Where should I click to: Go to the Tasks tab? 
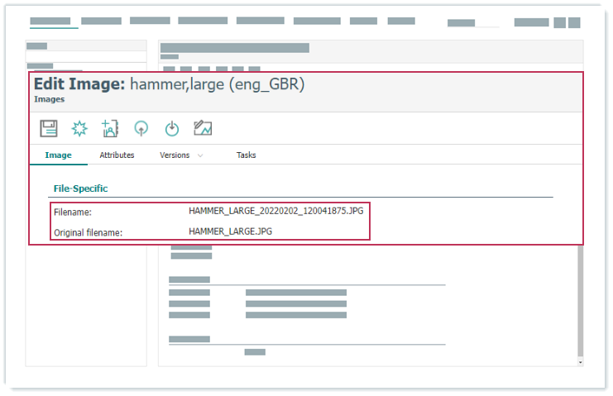(x=246, y=155)
